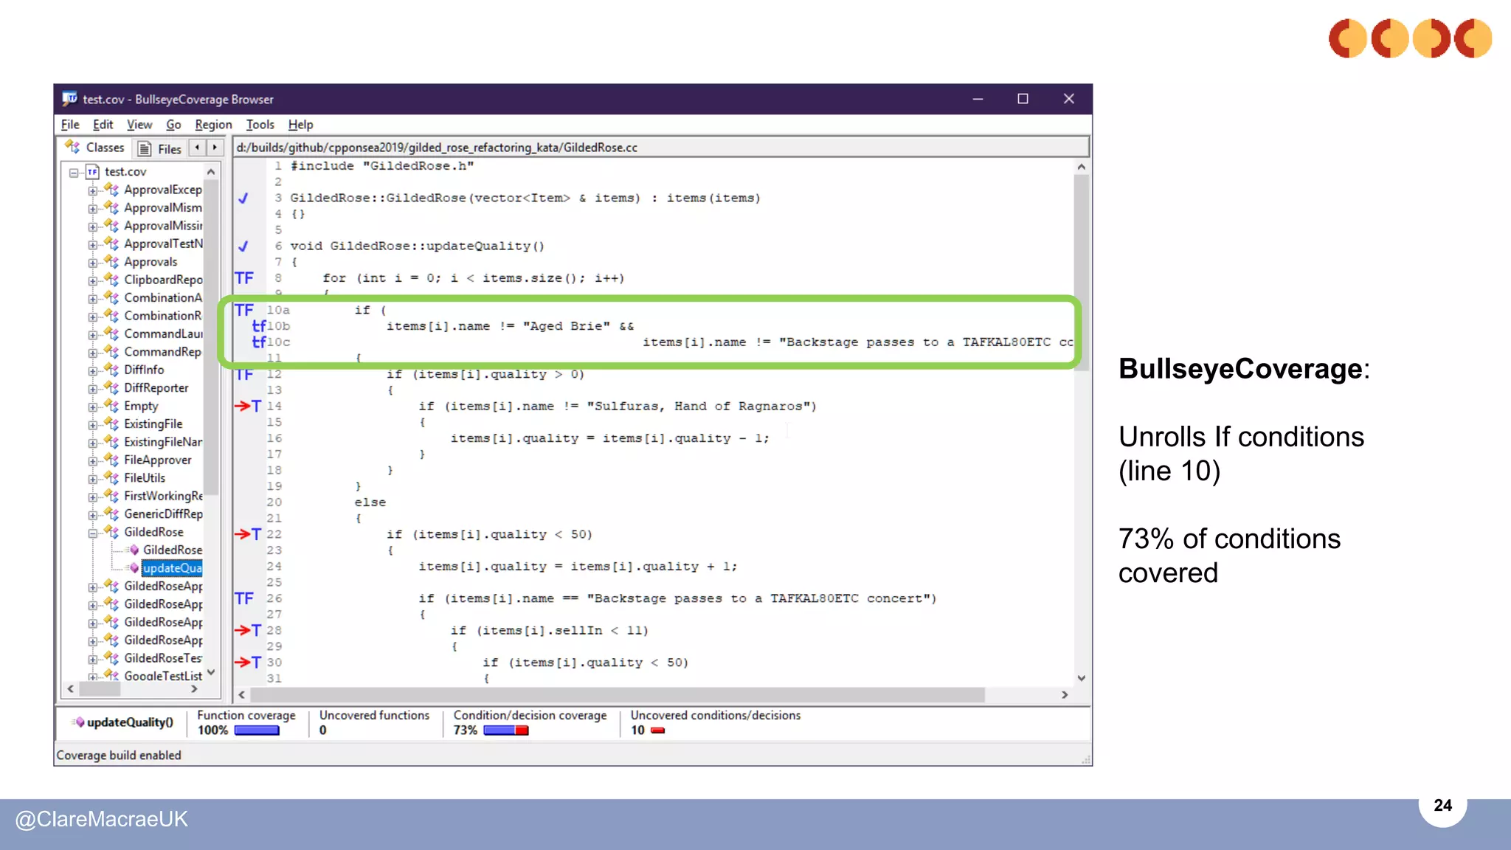Select the test.cov file icon
The image size is (1511, 850).
pyautogui.click(x=92, y=172)
